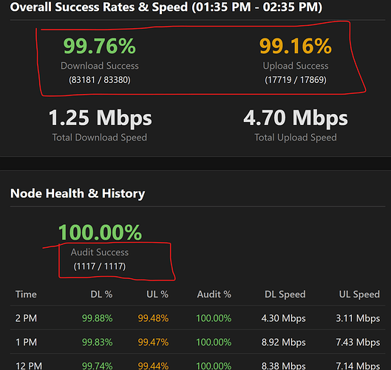Click the Audit % column header
This screenshot has width=391, height=370.
214,295
